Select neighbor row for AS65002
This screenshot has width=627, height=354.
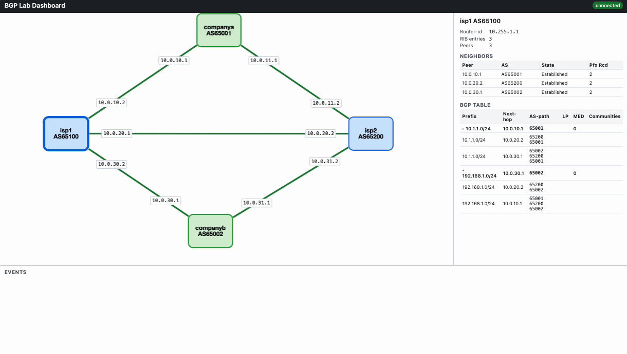click(x=541, y=92)
